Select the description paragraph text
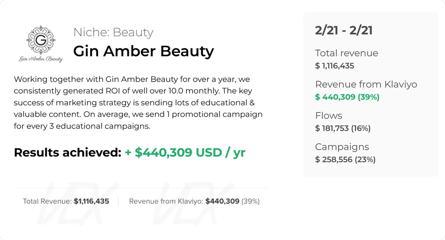 point(138,103)
